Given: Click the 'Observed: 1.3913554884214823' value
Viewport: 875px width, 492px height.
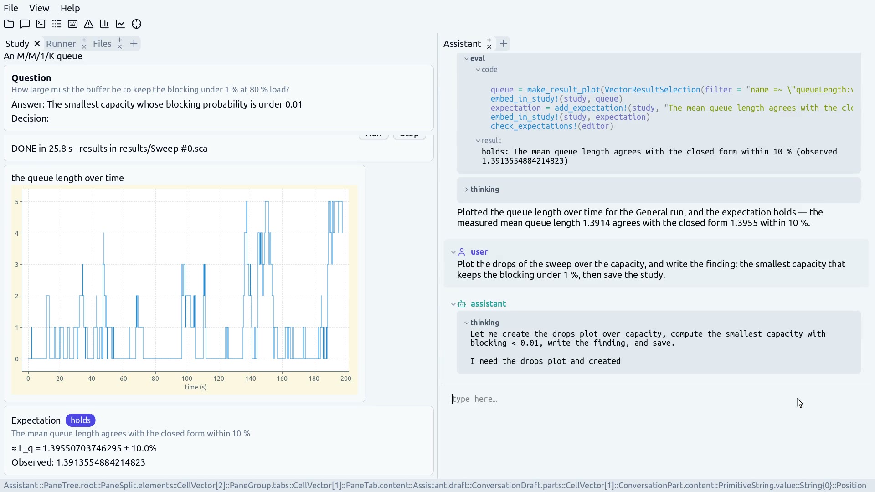Looking at the screenshot, I should 78,462.
